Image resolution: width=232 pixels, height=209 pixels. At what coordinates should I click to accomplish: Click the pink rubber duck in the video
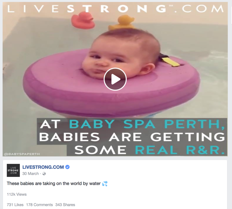(x=83, y=20)
